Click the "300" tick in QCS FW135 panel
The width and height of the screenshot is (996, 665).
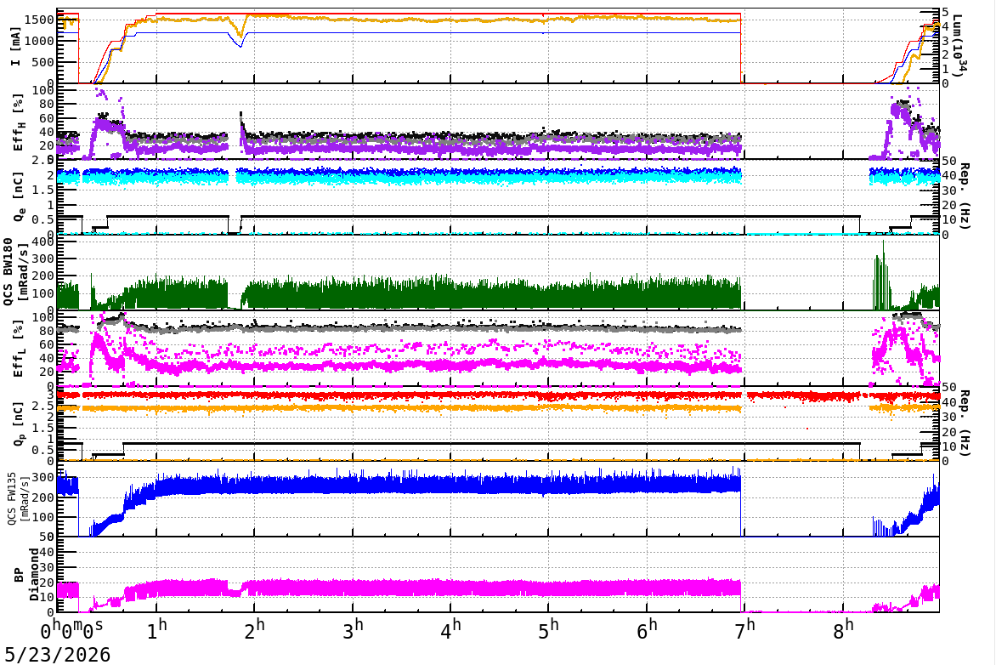point(43,477)
